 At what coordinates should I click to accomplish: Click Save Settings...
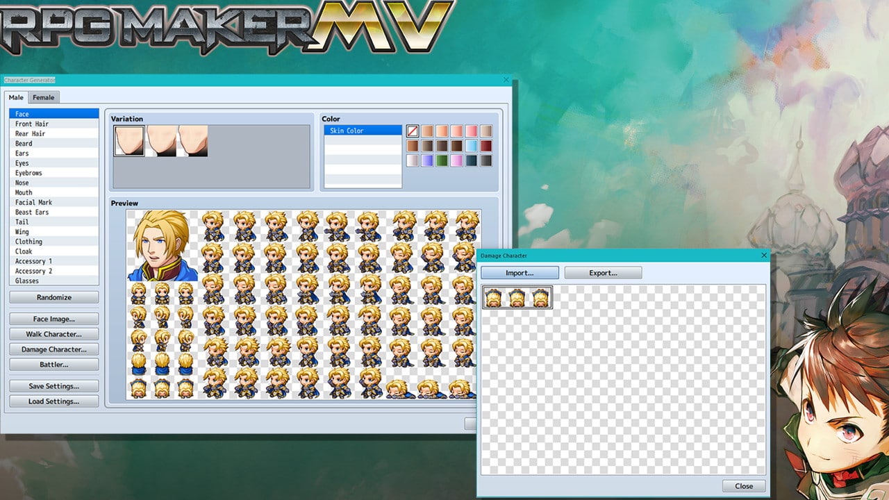(54, 386)
